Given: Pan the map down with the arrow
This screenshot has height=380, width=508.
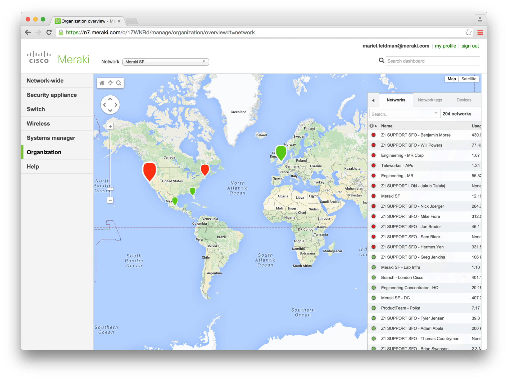Looking at the screenshot, I should pyautogui.click(x=110, y=110).
